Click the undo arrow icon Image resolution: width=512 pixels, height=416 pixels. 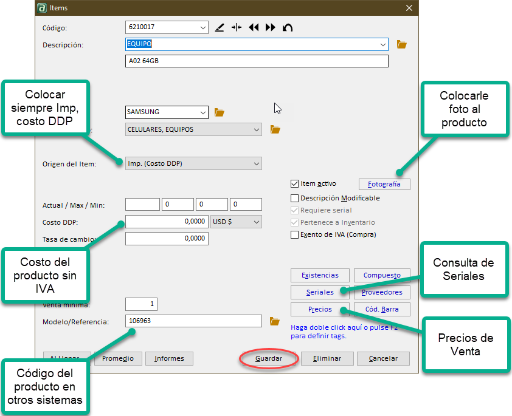[288, 27]
